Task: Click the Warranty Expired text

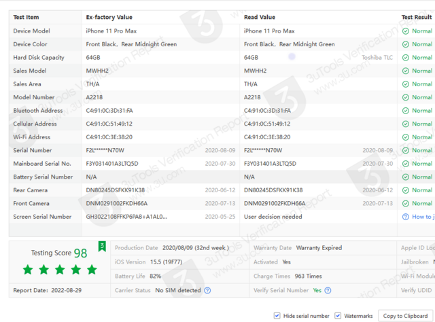Action: tap(319, 248)
